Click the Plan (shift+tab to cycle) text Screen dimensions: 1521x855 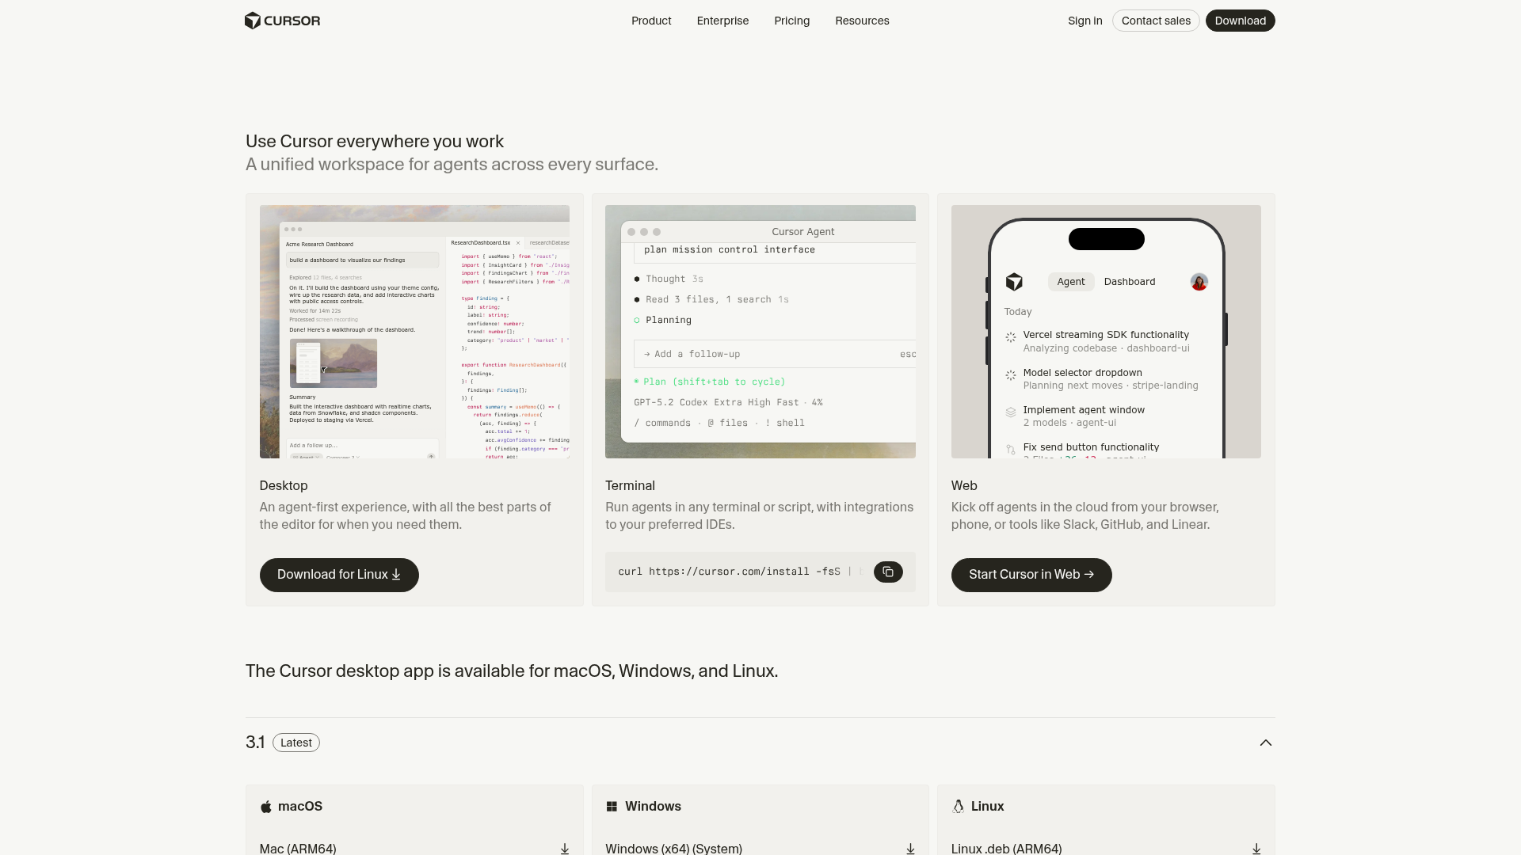coord(714,382)
